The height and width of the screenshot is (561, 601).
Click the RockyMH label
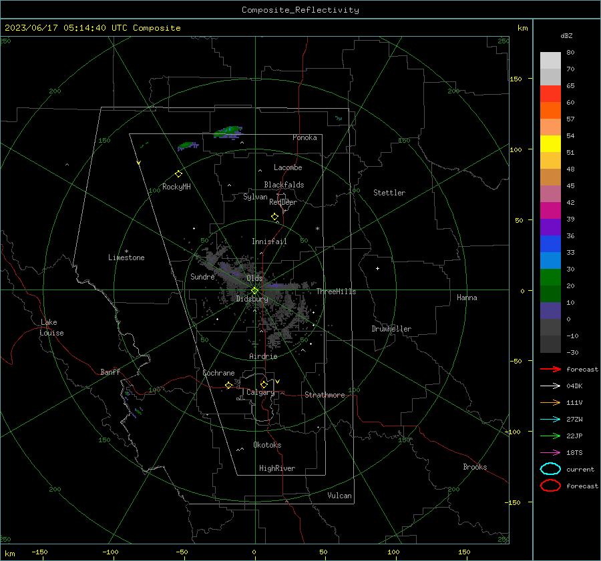[x=176, y=187]
